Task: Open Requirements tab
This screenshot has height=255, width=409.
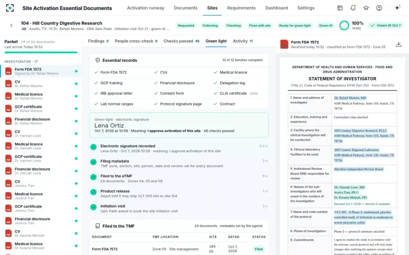Action: 241,8
